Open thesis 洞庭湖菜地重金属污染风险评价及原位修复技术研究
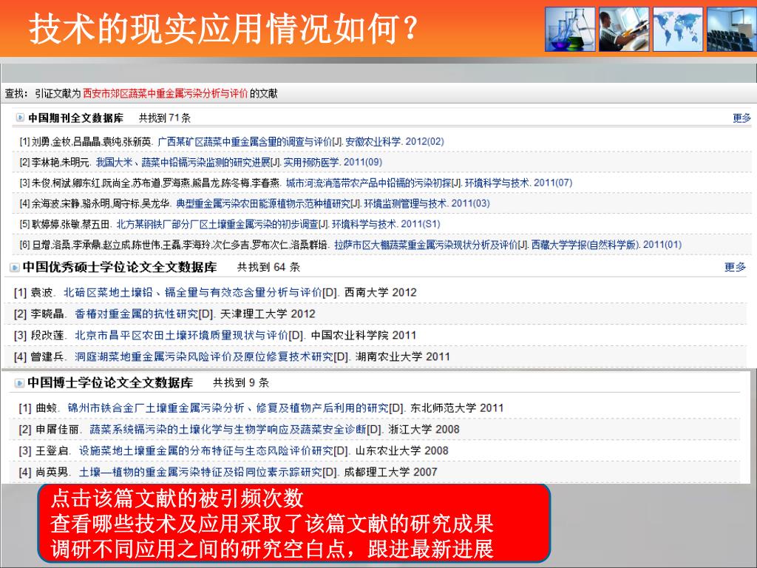757x568 pixels. (x=204, y=356)
